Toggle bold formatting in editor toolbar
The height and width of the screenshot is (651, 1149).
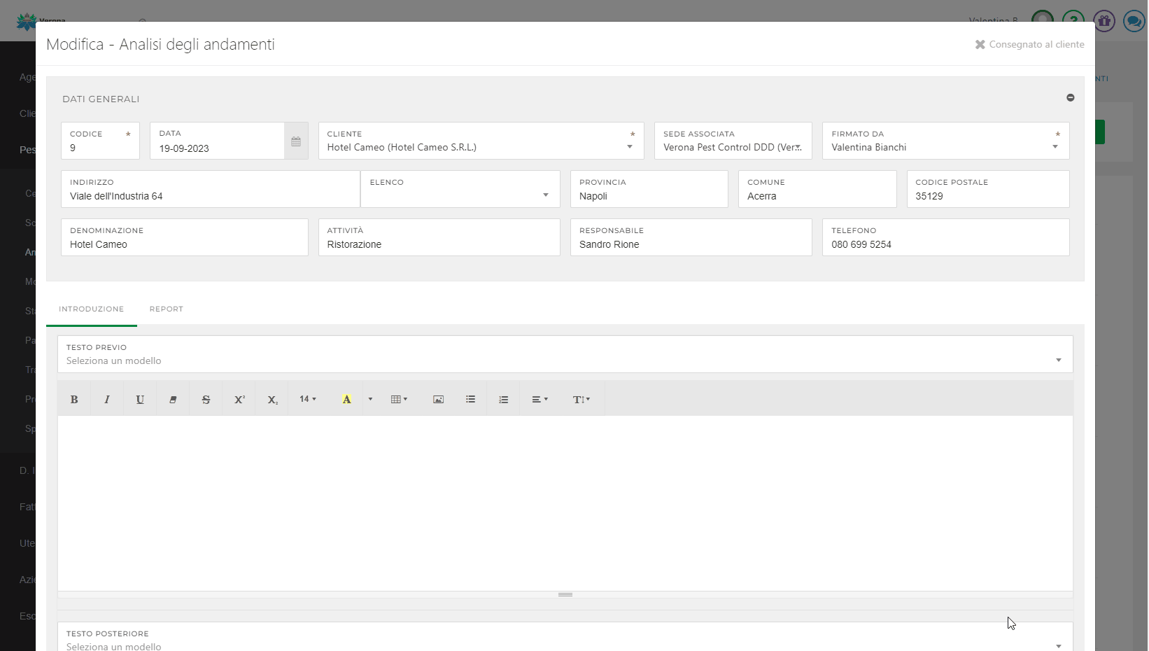(74, 400)
